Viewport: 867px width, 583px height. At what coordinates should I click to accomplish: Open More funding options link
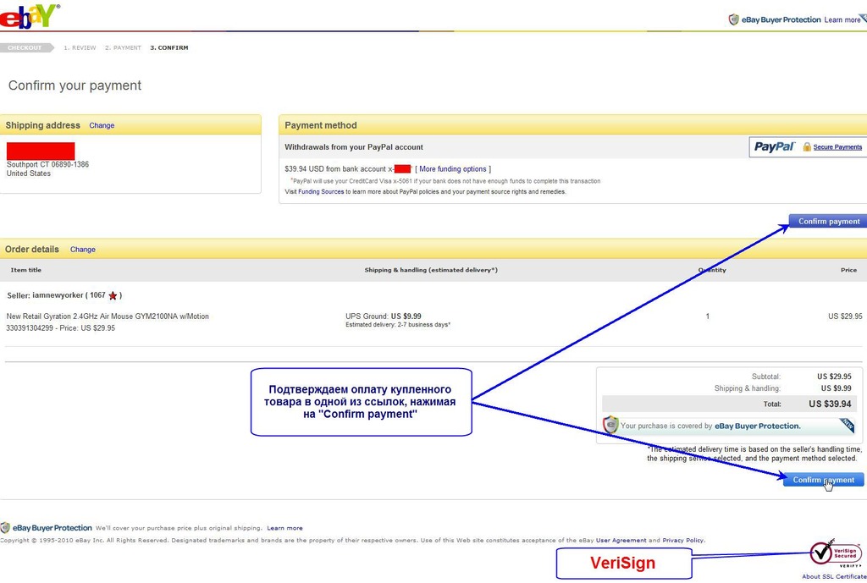pos(453,169)
